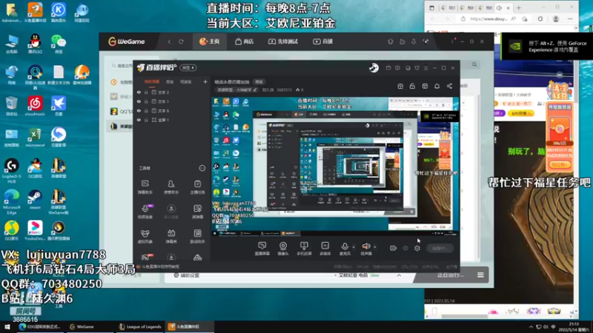Toggle visibility of 文本 2 source
This screenshot has height=333, width=593.
pos(139,92)
